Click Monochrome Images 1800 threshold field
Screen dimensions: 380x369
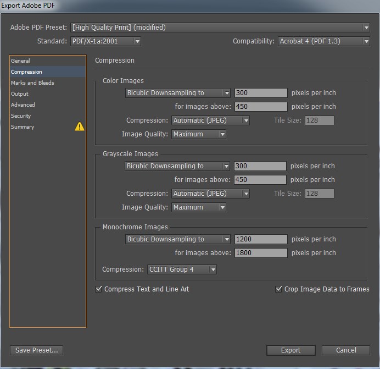coord(261,253)
